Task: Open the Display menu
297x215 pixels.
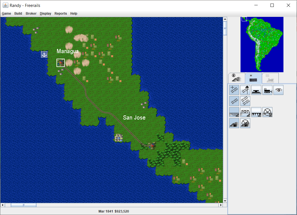Action: pyautogui.click(x=45, y=14)
